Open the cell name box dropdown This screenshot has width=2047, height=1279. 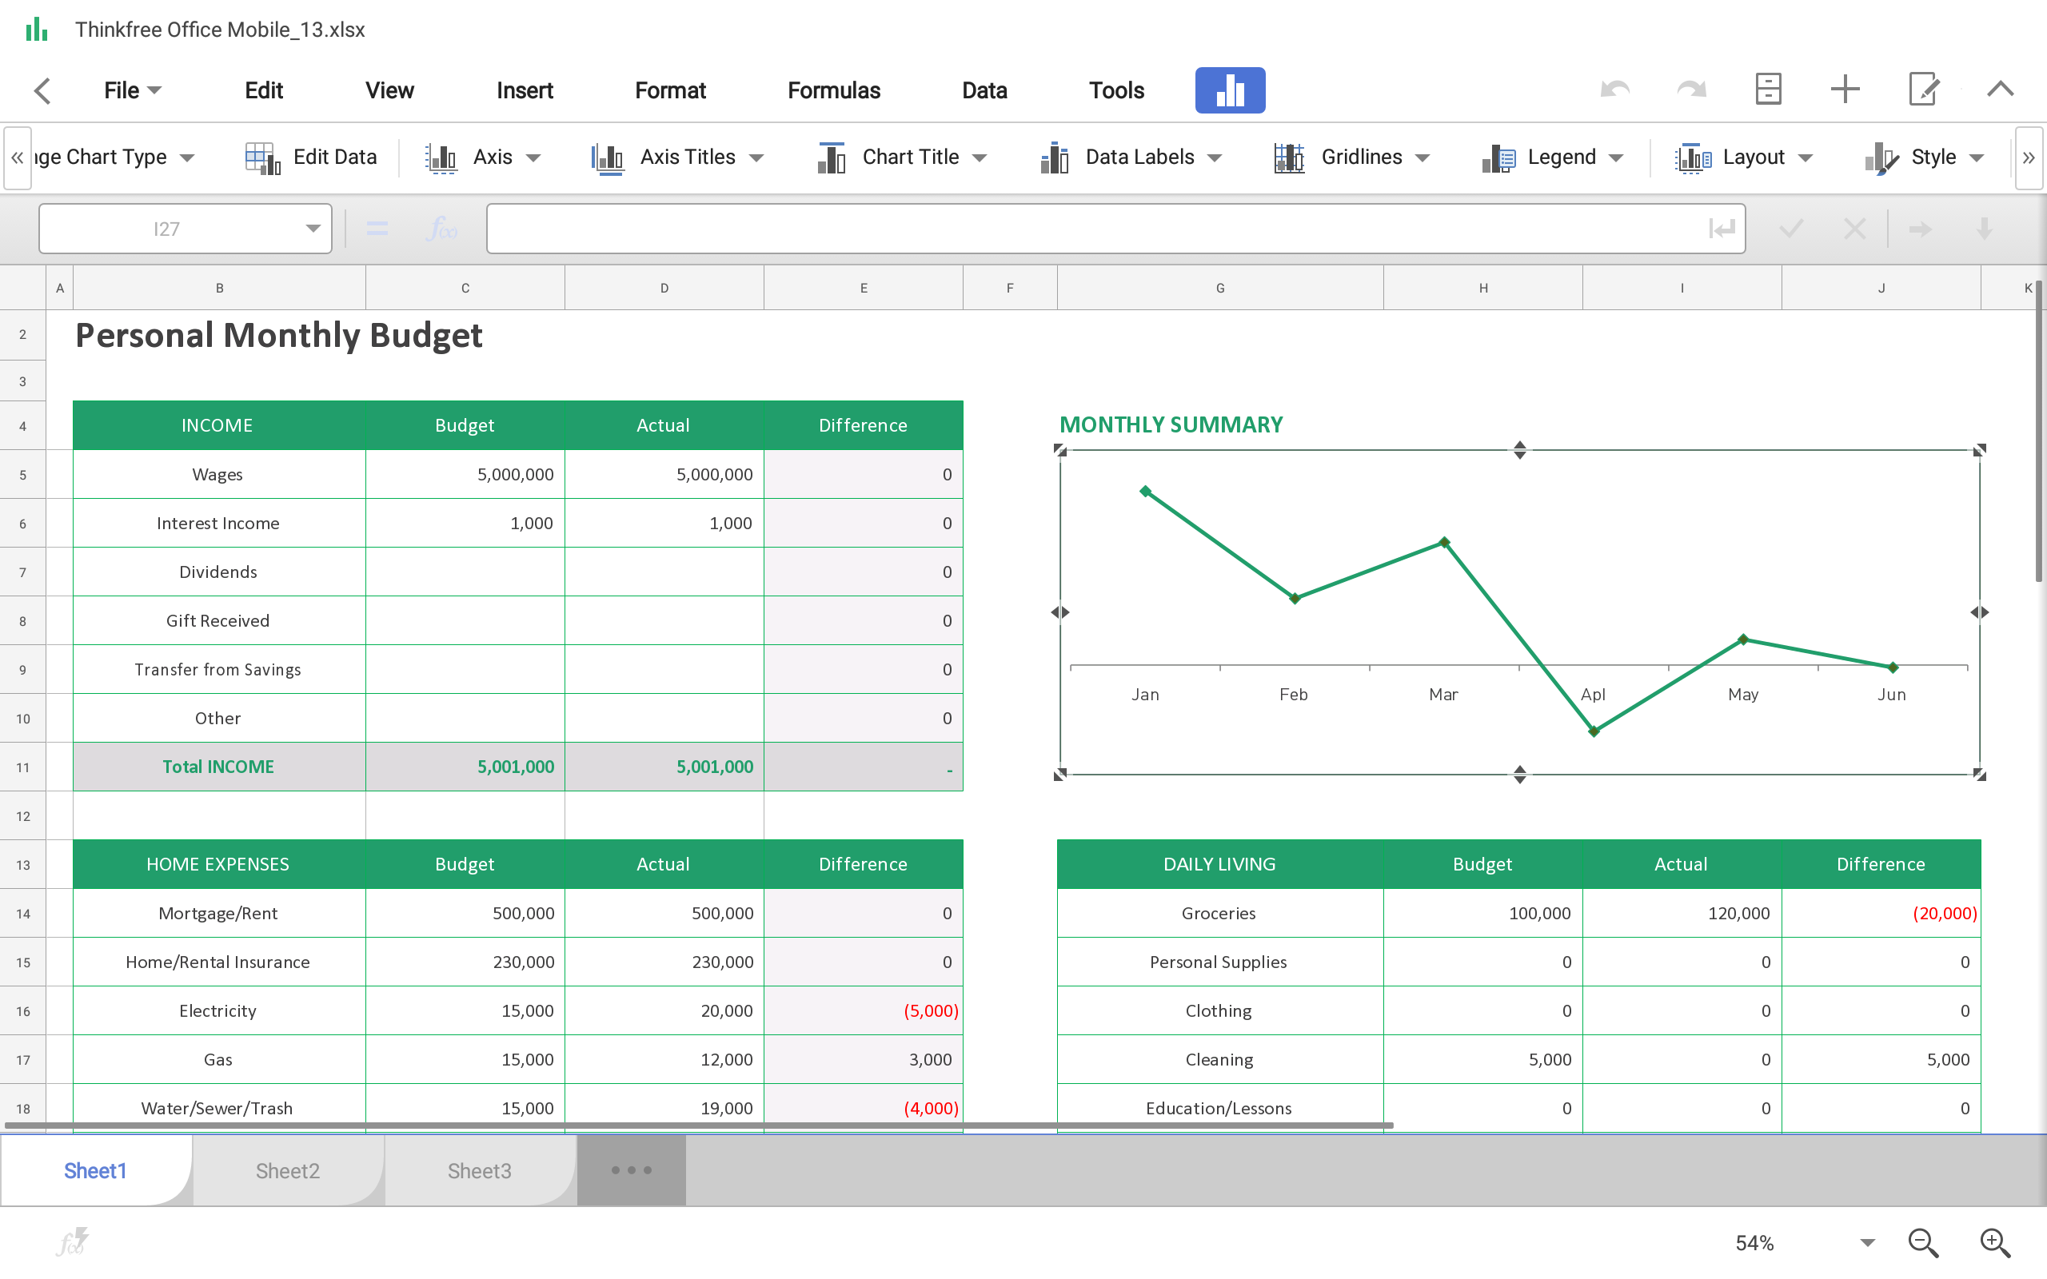coord(313,229)
